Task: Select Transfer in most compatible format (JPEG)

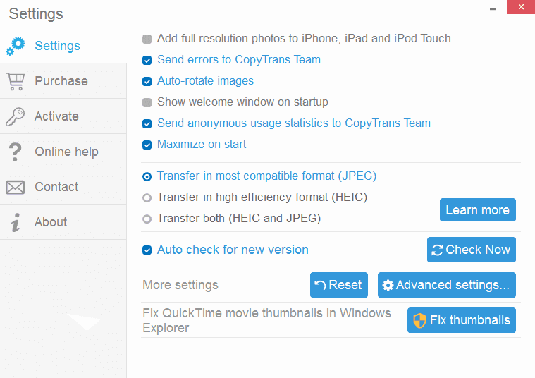Action: (x=147, y=176)
